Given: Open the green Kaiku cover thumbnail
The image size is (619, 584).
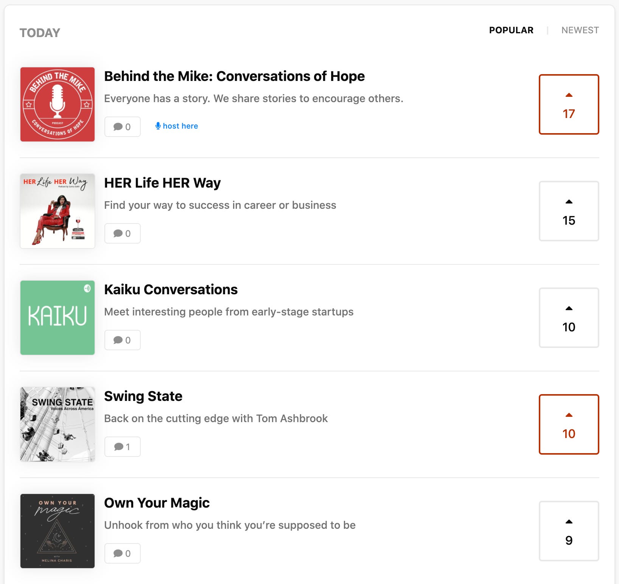Looking at the screenshot, I should [x=58, y=318].
